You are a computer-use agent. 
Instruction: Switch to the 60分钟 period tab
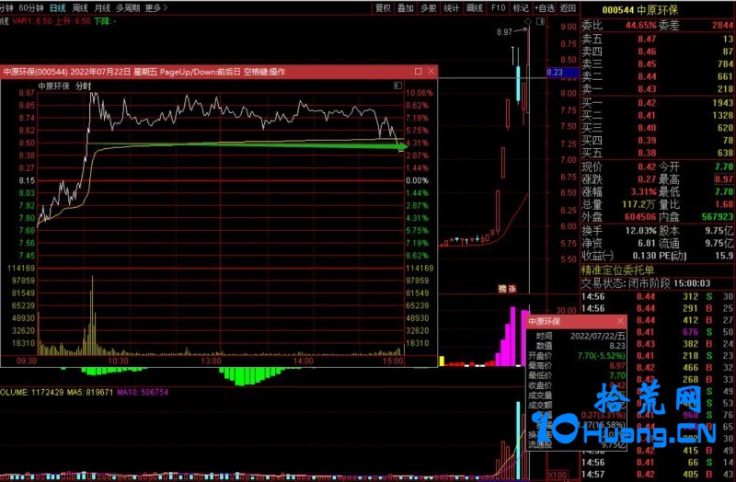tap(31, 8)
